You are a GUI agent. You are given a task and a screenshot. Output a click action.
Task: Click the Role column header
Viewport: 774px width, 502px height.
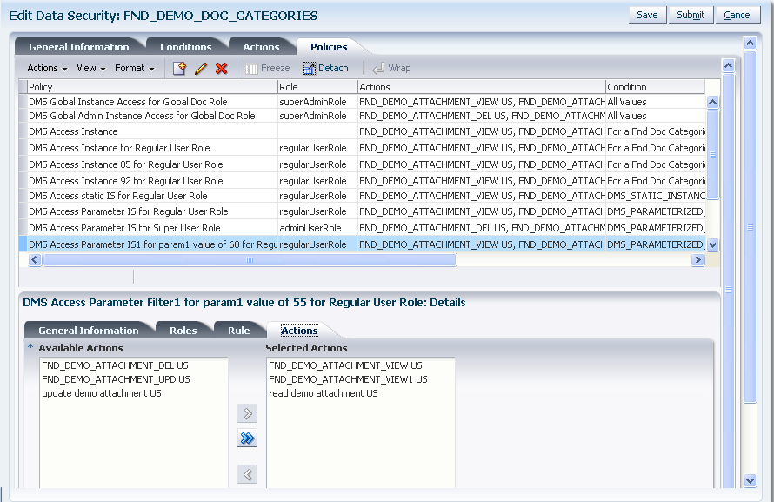click(318, 87)
